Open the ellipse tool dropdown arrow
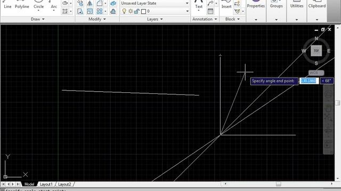The width and height of the screenshot is (341, 191). (71, 3)
